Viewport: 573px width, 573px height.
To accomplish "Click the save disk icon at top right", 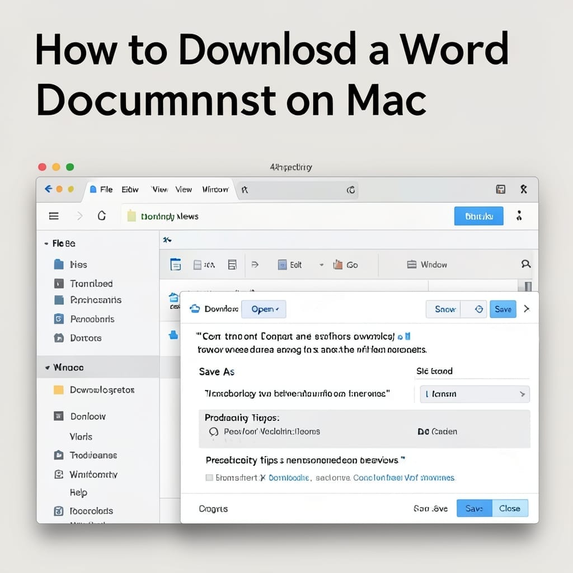I will pyautogui.click(x=500, y=189).
